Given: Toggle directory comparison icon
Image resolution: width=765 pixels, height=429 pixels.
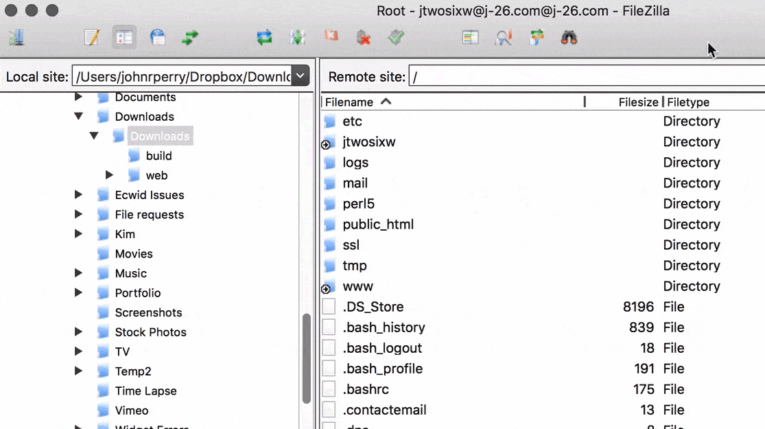Looking at the screenshot, I should 504,37.
